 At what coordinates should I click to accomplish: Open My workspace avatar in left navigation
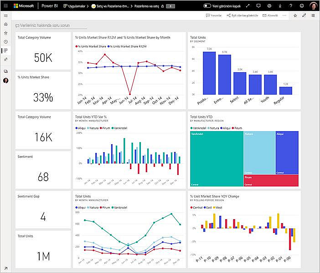pyautogui.click(x=6, y=81)
